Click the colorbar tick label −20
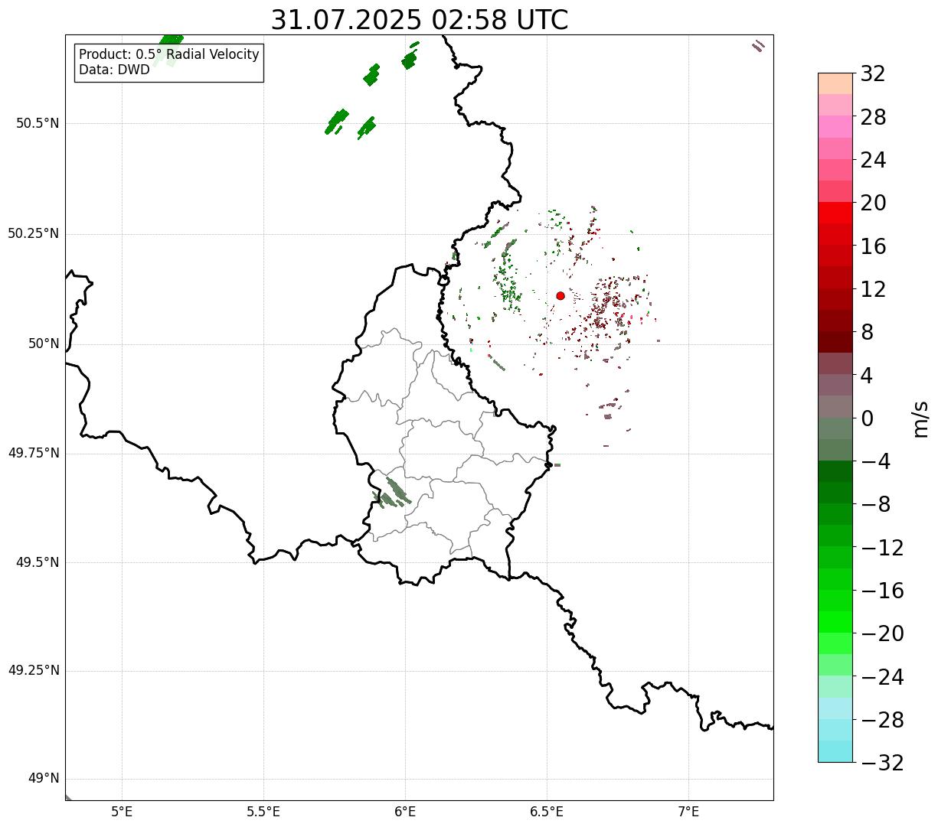The width and height of the screenshot is (938, 827). pos(882,633)
